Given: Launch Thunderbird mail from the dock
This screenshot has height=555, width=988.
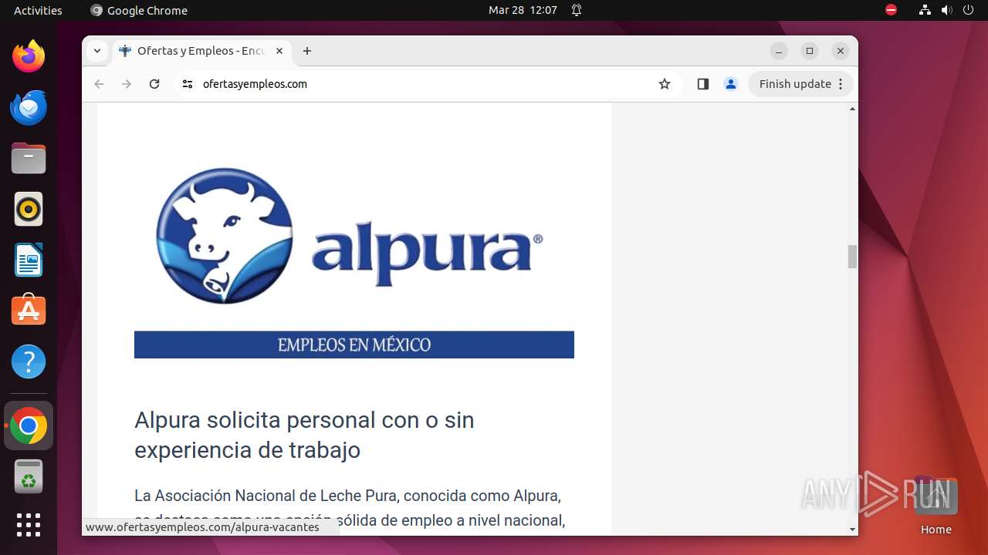Looking at the screenshot, I should click(29, 107).
